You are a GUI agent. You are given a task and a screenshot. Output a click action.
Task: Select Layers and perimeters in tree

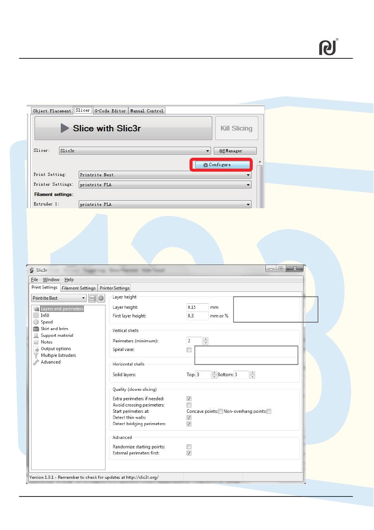(62, 309)
